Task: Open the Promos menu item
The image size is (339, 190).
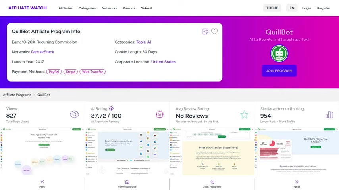Action: pos(129,8)
